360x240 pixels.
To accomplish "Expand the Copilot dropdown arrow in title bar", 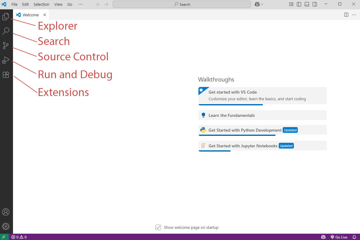I will tap(262, 4).
